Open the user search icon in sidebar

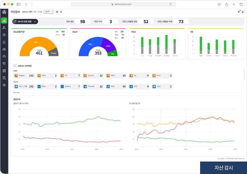pos(4,28)
